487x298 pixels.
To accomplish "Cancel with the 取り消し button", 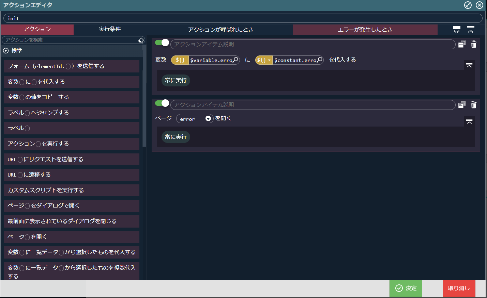I will point(459,288).
